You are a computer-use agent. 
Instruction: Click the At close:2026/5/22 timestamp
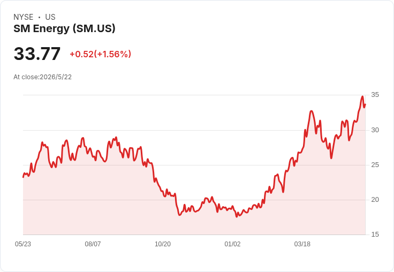tap(42, 77)
